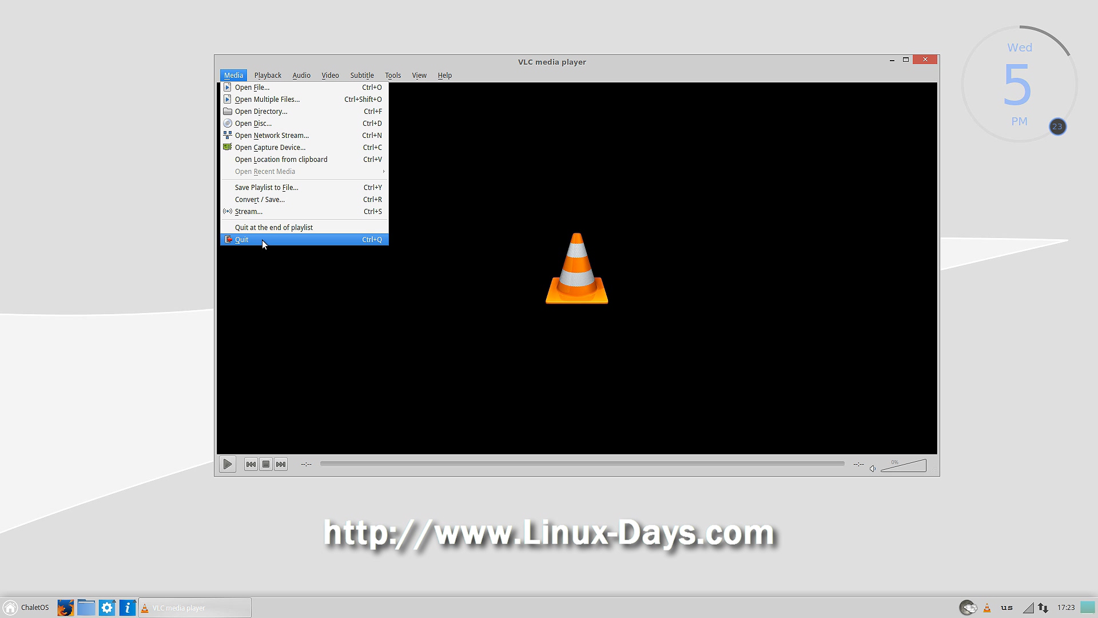Launch Firefox from the taskbar
The width and height of the screenshot is (1098, 618).
65,608
